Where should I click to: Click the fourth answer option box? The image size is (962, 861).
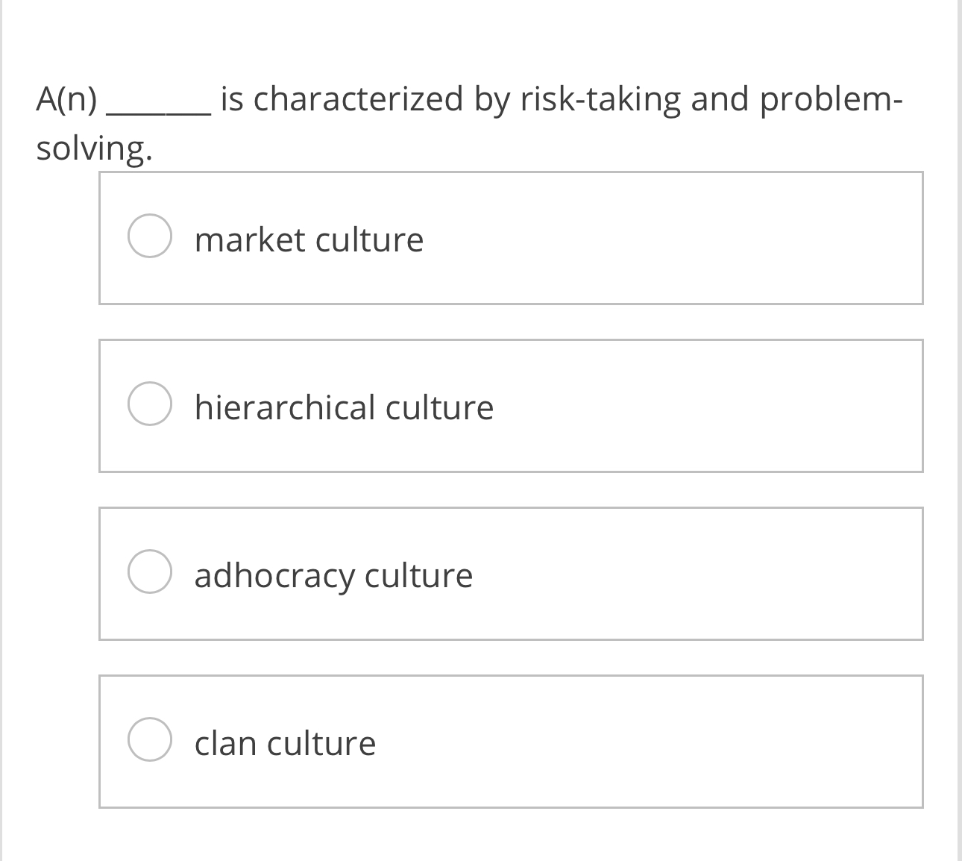511,740
